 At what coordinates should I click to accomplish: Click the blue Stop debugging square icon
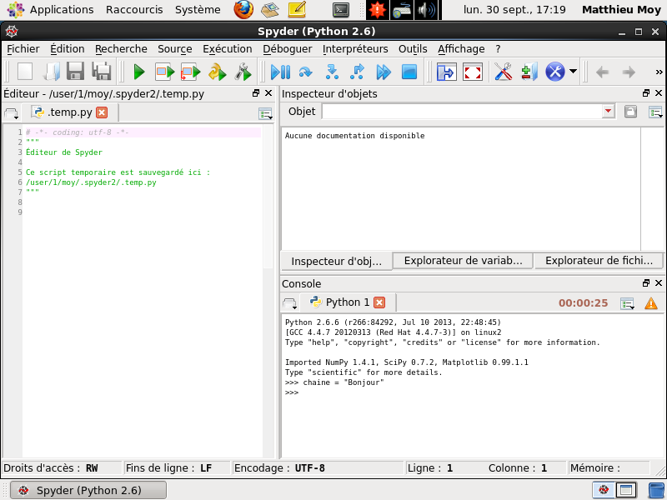[x=409, y=72]
